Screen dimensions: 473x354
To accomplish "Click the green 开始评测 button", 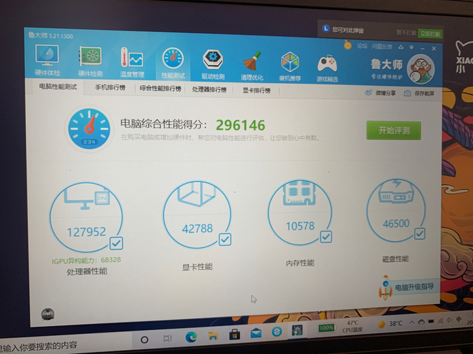I will click(394, 131).
